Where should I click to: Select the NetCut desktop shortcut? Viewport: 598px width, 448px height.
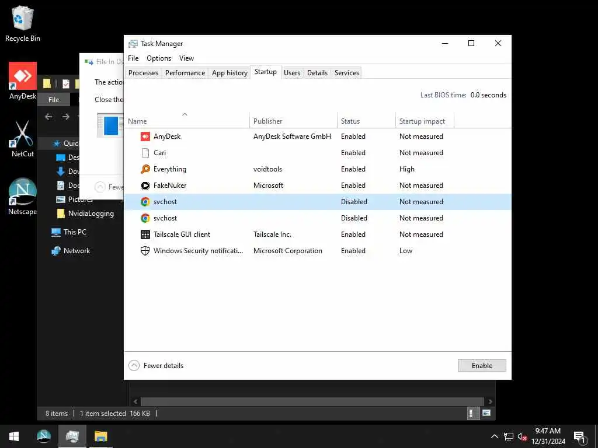point(23,139)
